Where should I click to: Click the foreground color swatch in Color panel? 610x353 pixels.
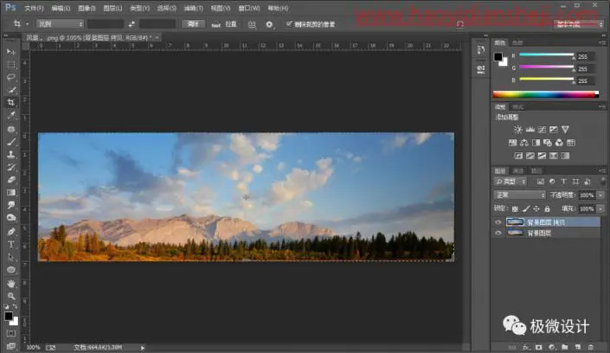pyautogui.click(x=498, y=57)
